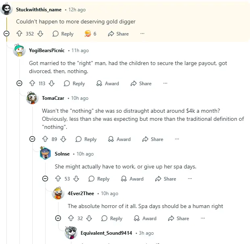The image size is (250, 244).
Task: Reply to YogiBearsPicnic's comment
Action: [74, 84]
